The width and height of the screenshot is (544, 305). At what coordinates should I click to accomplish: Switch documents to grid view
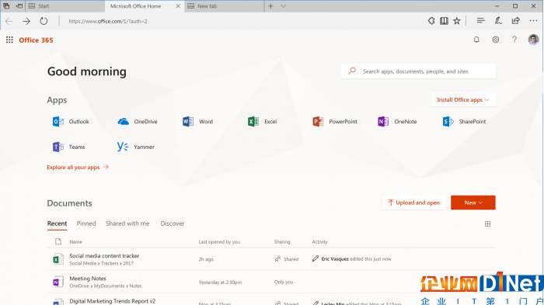coord(487,224)
